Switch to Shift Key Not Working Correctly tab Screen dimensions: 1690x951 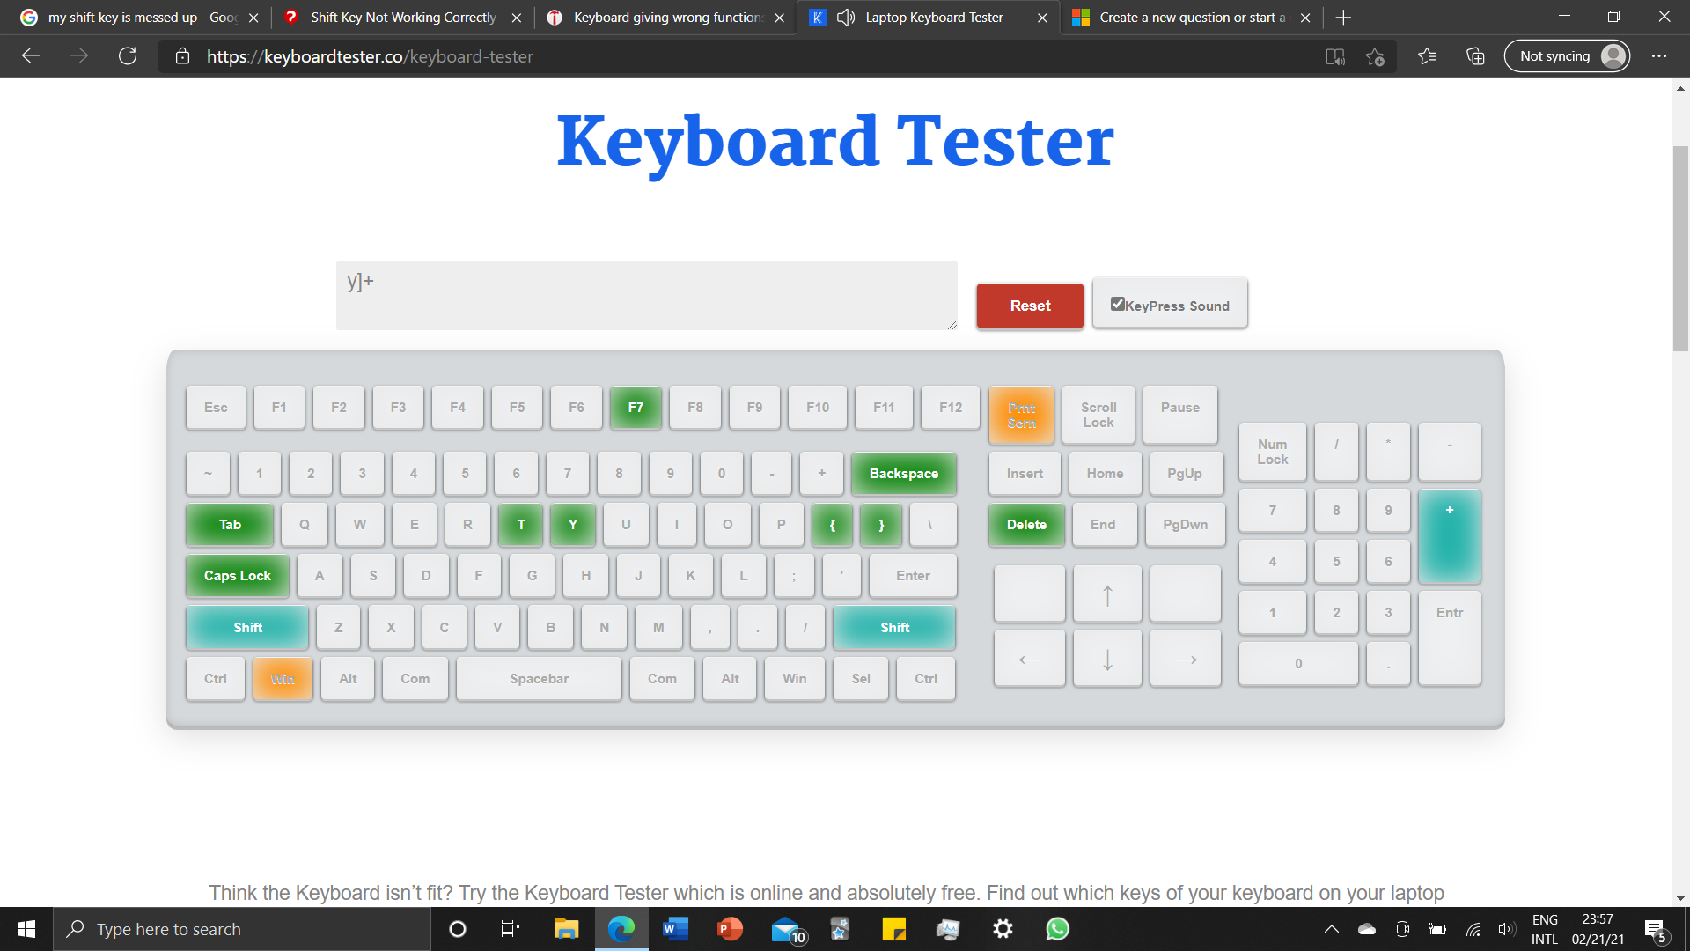click(x=402, y=18)
